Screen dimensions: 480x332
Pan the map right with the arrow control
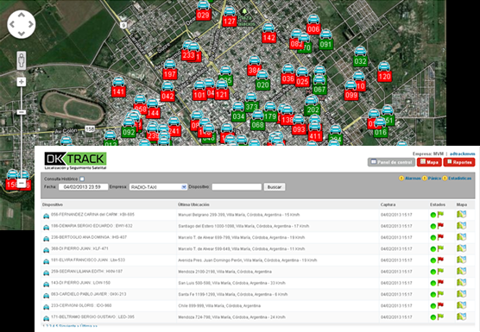(30, 24)
